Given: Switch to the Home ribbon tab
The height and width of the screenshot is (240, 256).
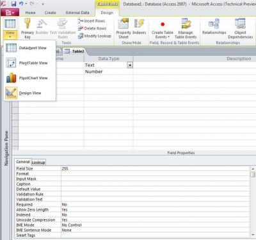Looking at the screenshot, I should 30,13.
